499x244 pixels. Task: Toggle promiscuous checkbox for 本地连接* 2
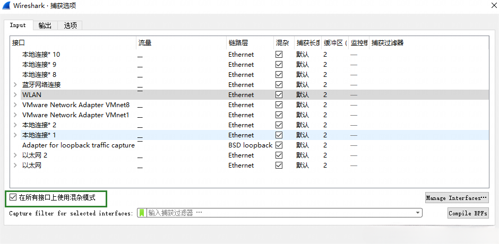coord(279,125)
